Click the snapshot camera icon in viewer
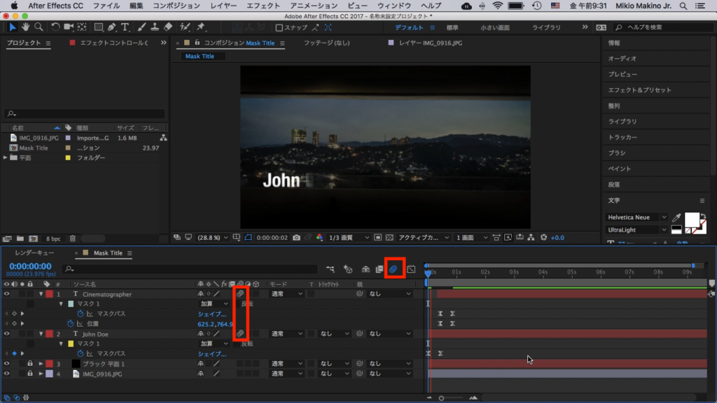Screen dimensions: 717x403 pyautogui.click(x=297, y=238)
